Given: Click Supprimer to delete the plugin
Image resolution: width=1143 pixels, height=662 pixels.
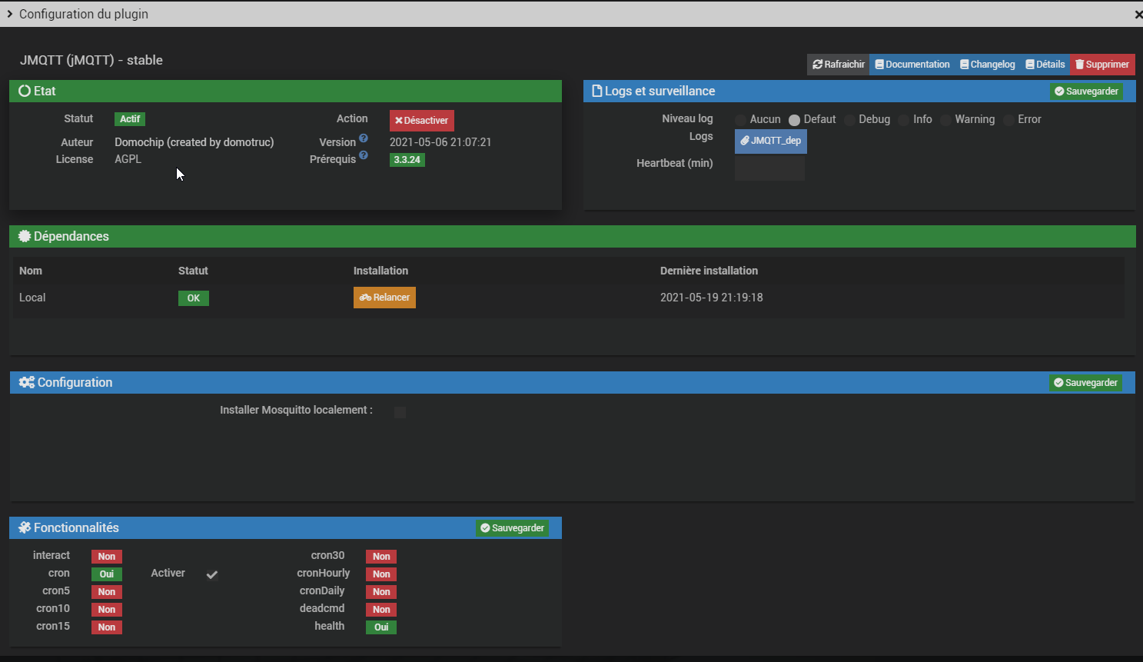Looking at the screenshot, I should click(1102, 65).
